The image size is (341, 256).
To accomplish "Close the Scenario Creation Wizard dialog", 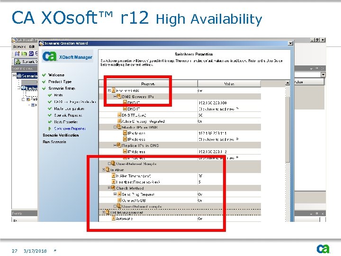I will [290, 43].
